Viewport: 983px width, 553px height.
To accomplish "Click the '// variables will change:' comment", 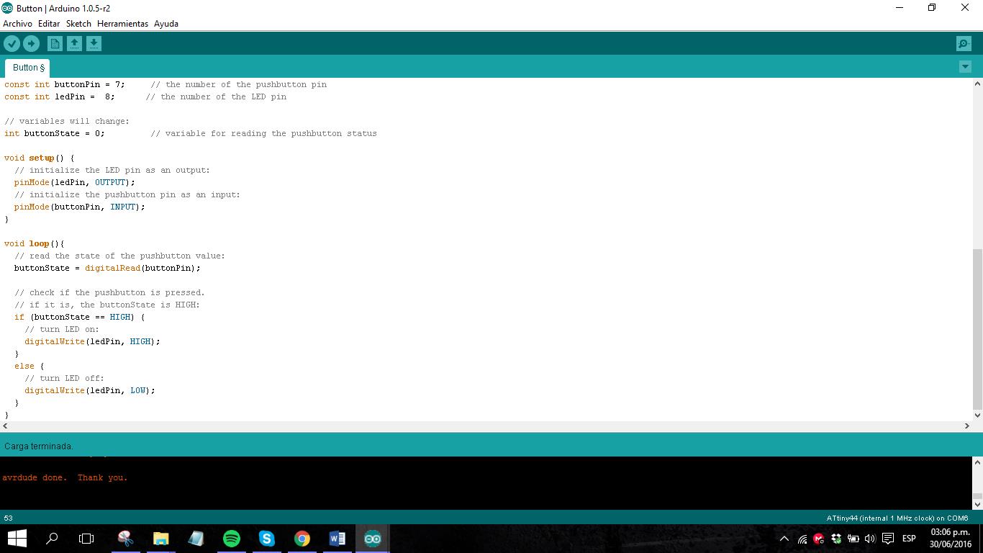I will [x=67, y=121].
